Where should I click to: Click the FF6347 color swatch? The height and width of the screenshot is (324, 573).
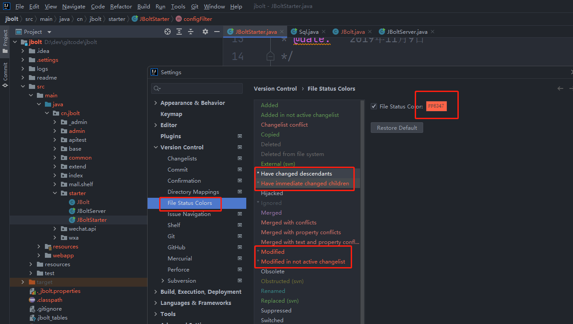coord(436,106)
